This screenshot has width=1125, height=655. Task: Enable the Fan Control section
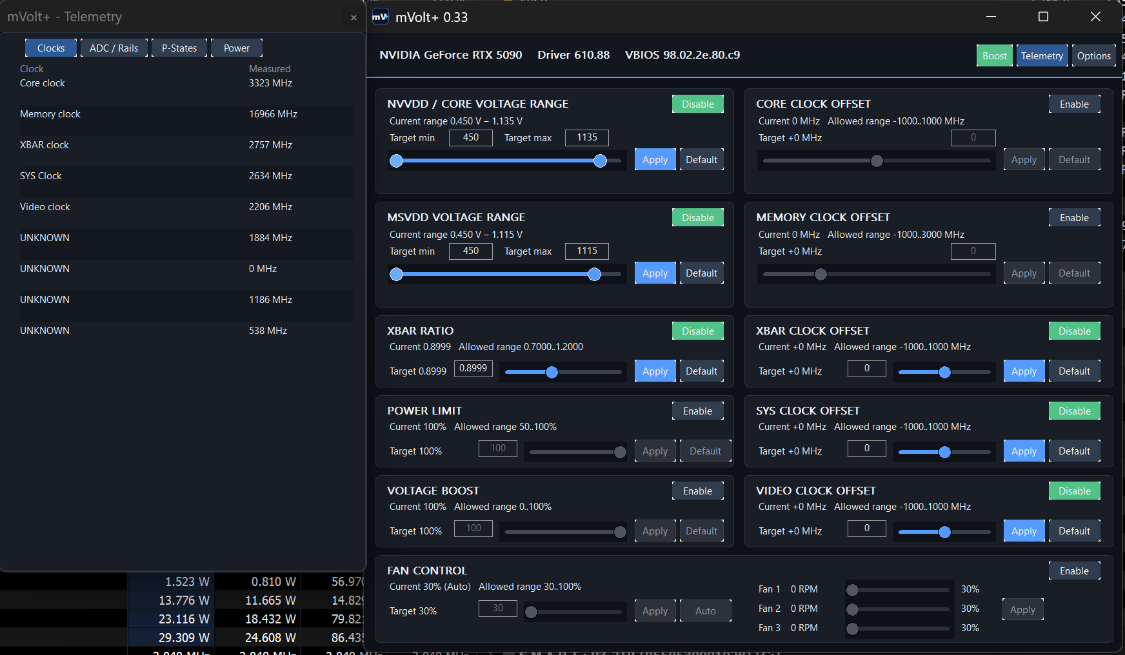click(1075, 571)
